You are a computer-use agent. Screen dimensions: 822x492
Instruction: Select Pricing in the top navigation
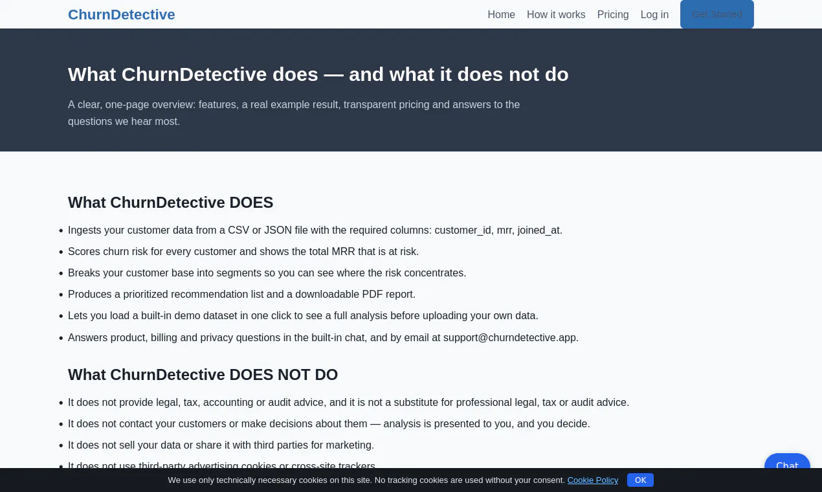[x=613, y=14]
